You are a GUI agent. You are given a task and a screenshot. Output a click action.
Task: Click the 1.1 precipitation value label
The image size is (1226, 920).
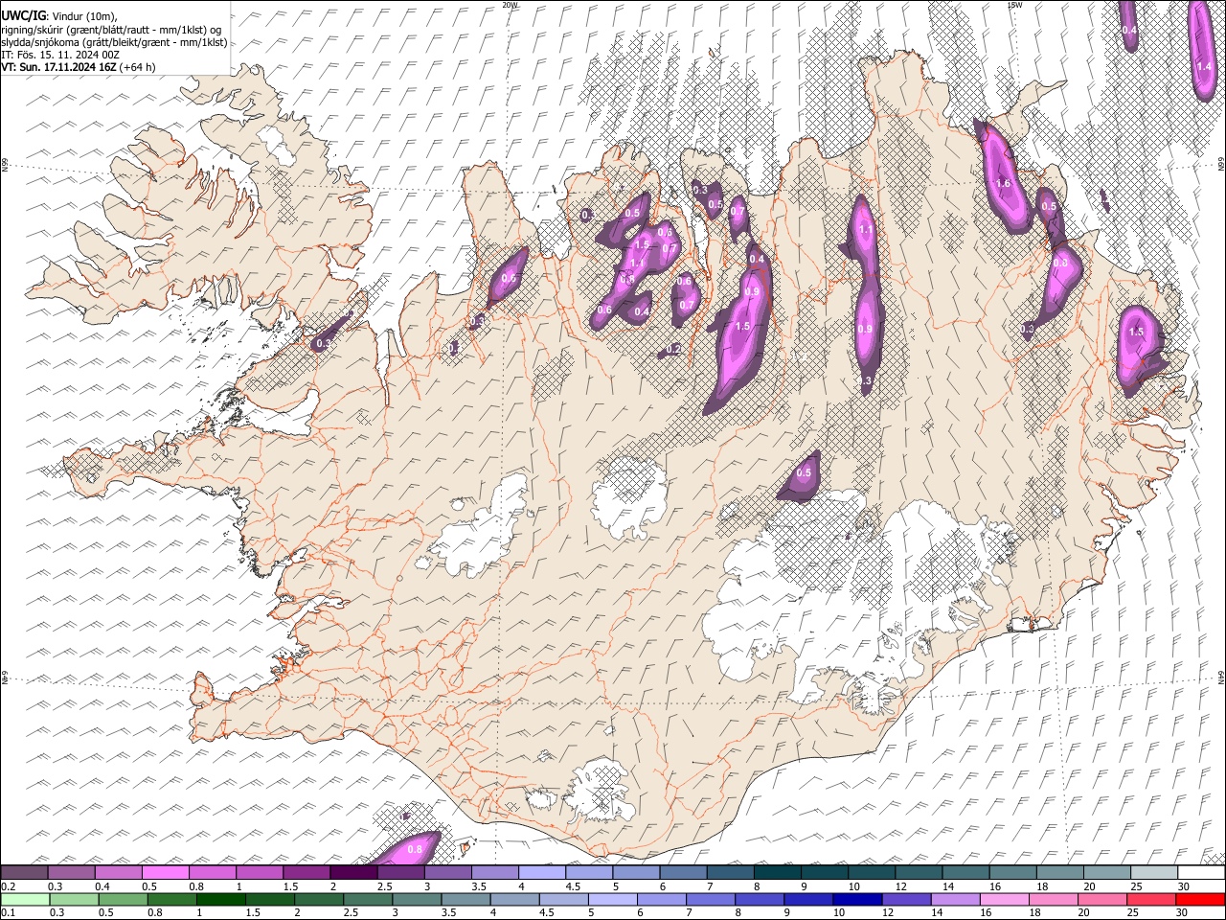coord(866,229)
